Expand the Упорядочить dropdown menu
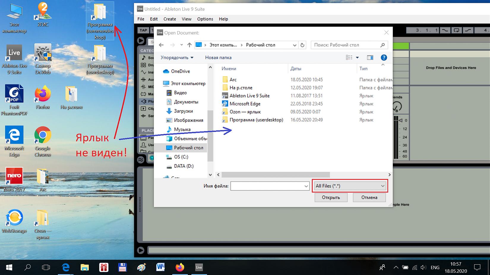This screenshot has width=490, height=275. pyautogui.click(x=177, y=57)
